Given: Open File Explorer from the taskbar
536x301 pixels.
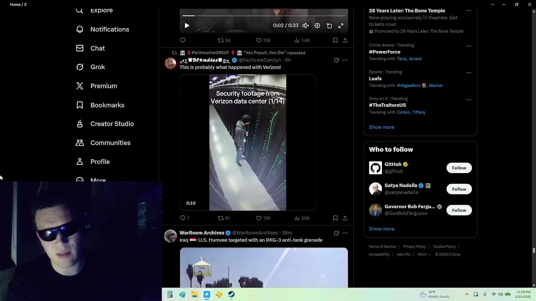Looking at the screenshot, I should pos(194,295).
